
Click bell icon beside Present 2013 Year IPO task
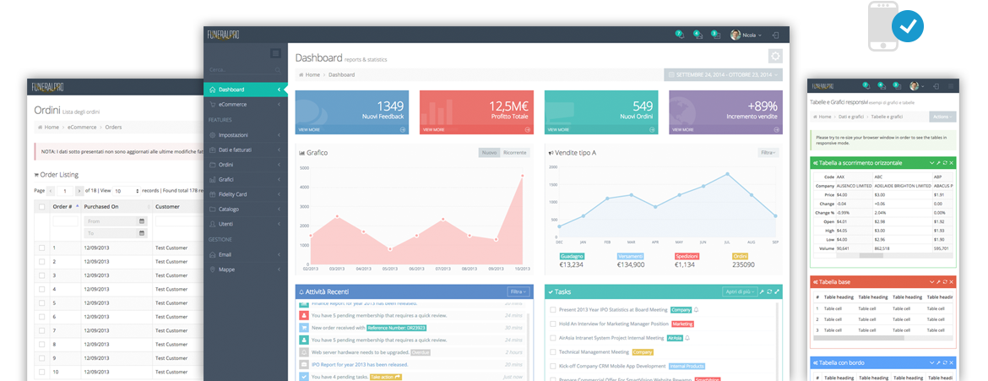click(697, 310)
